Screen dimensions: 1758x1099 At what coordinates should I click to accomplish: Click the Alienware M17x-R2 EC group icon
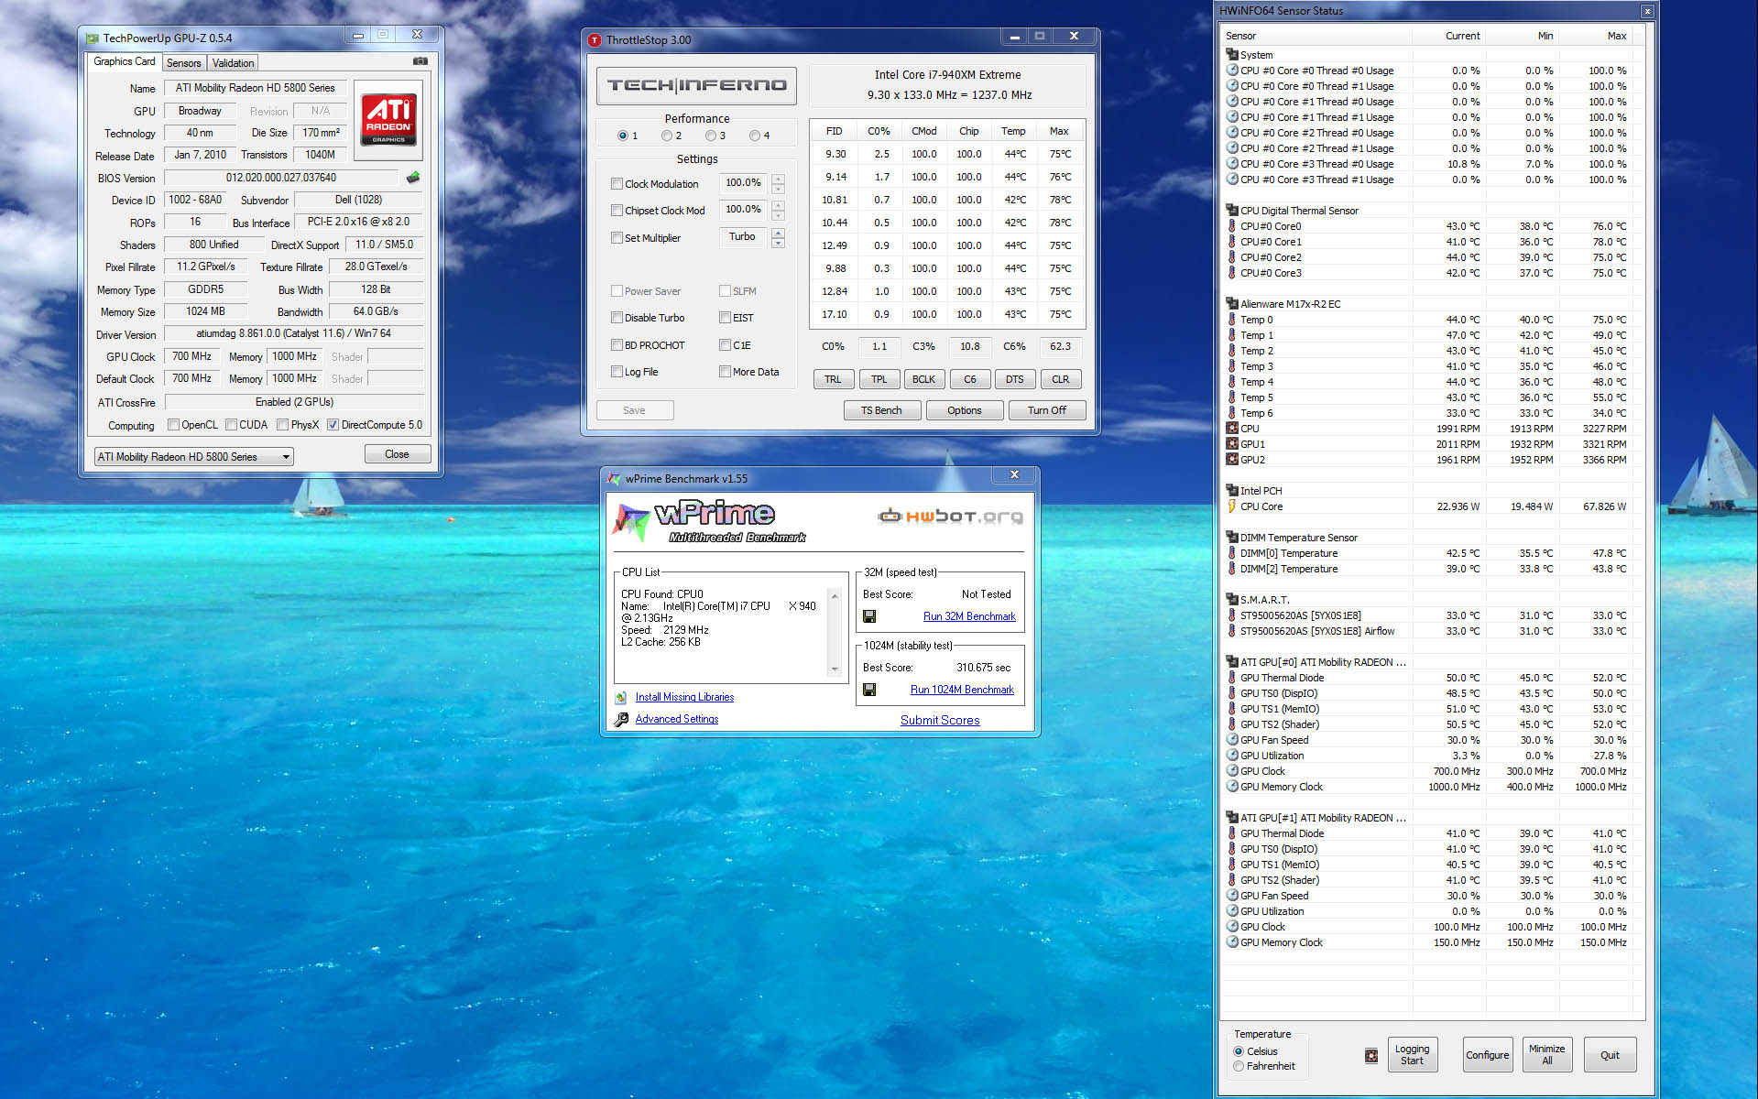click(x=1232, y=304)
